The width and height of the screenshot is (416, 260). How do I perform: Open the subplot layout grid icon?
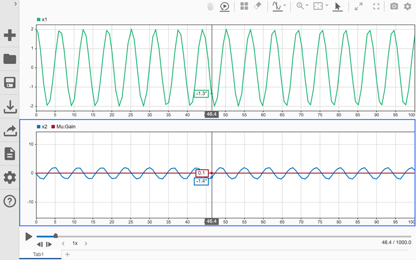tap(244, 6)
